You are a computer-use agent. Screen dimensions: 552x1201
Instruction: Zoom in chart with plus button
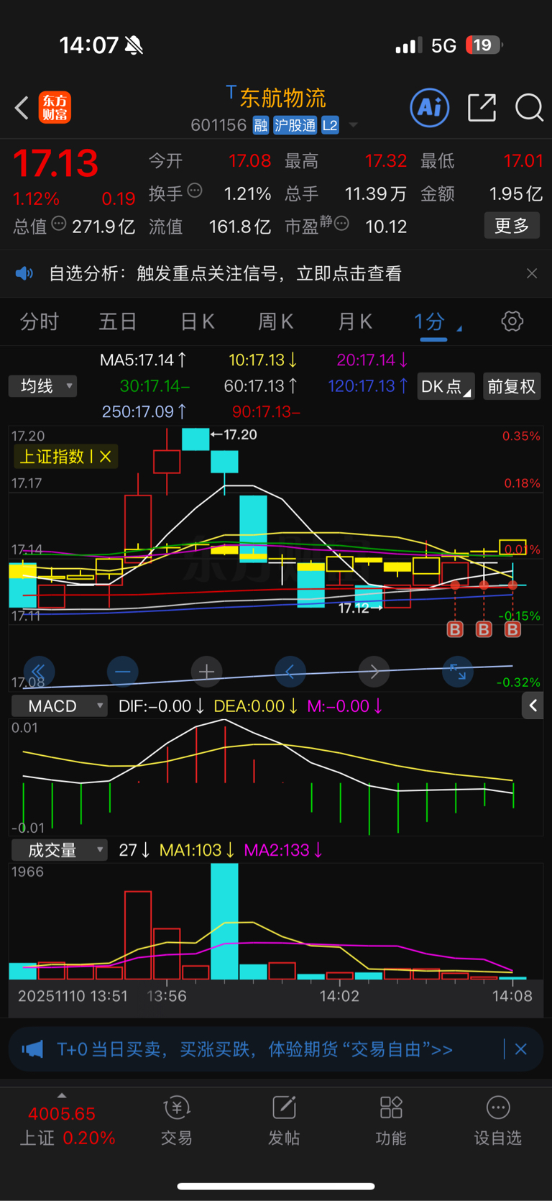point(206,672)
